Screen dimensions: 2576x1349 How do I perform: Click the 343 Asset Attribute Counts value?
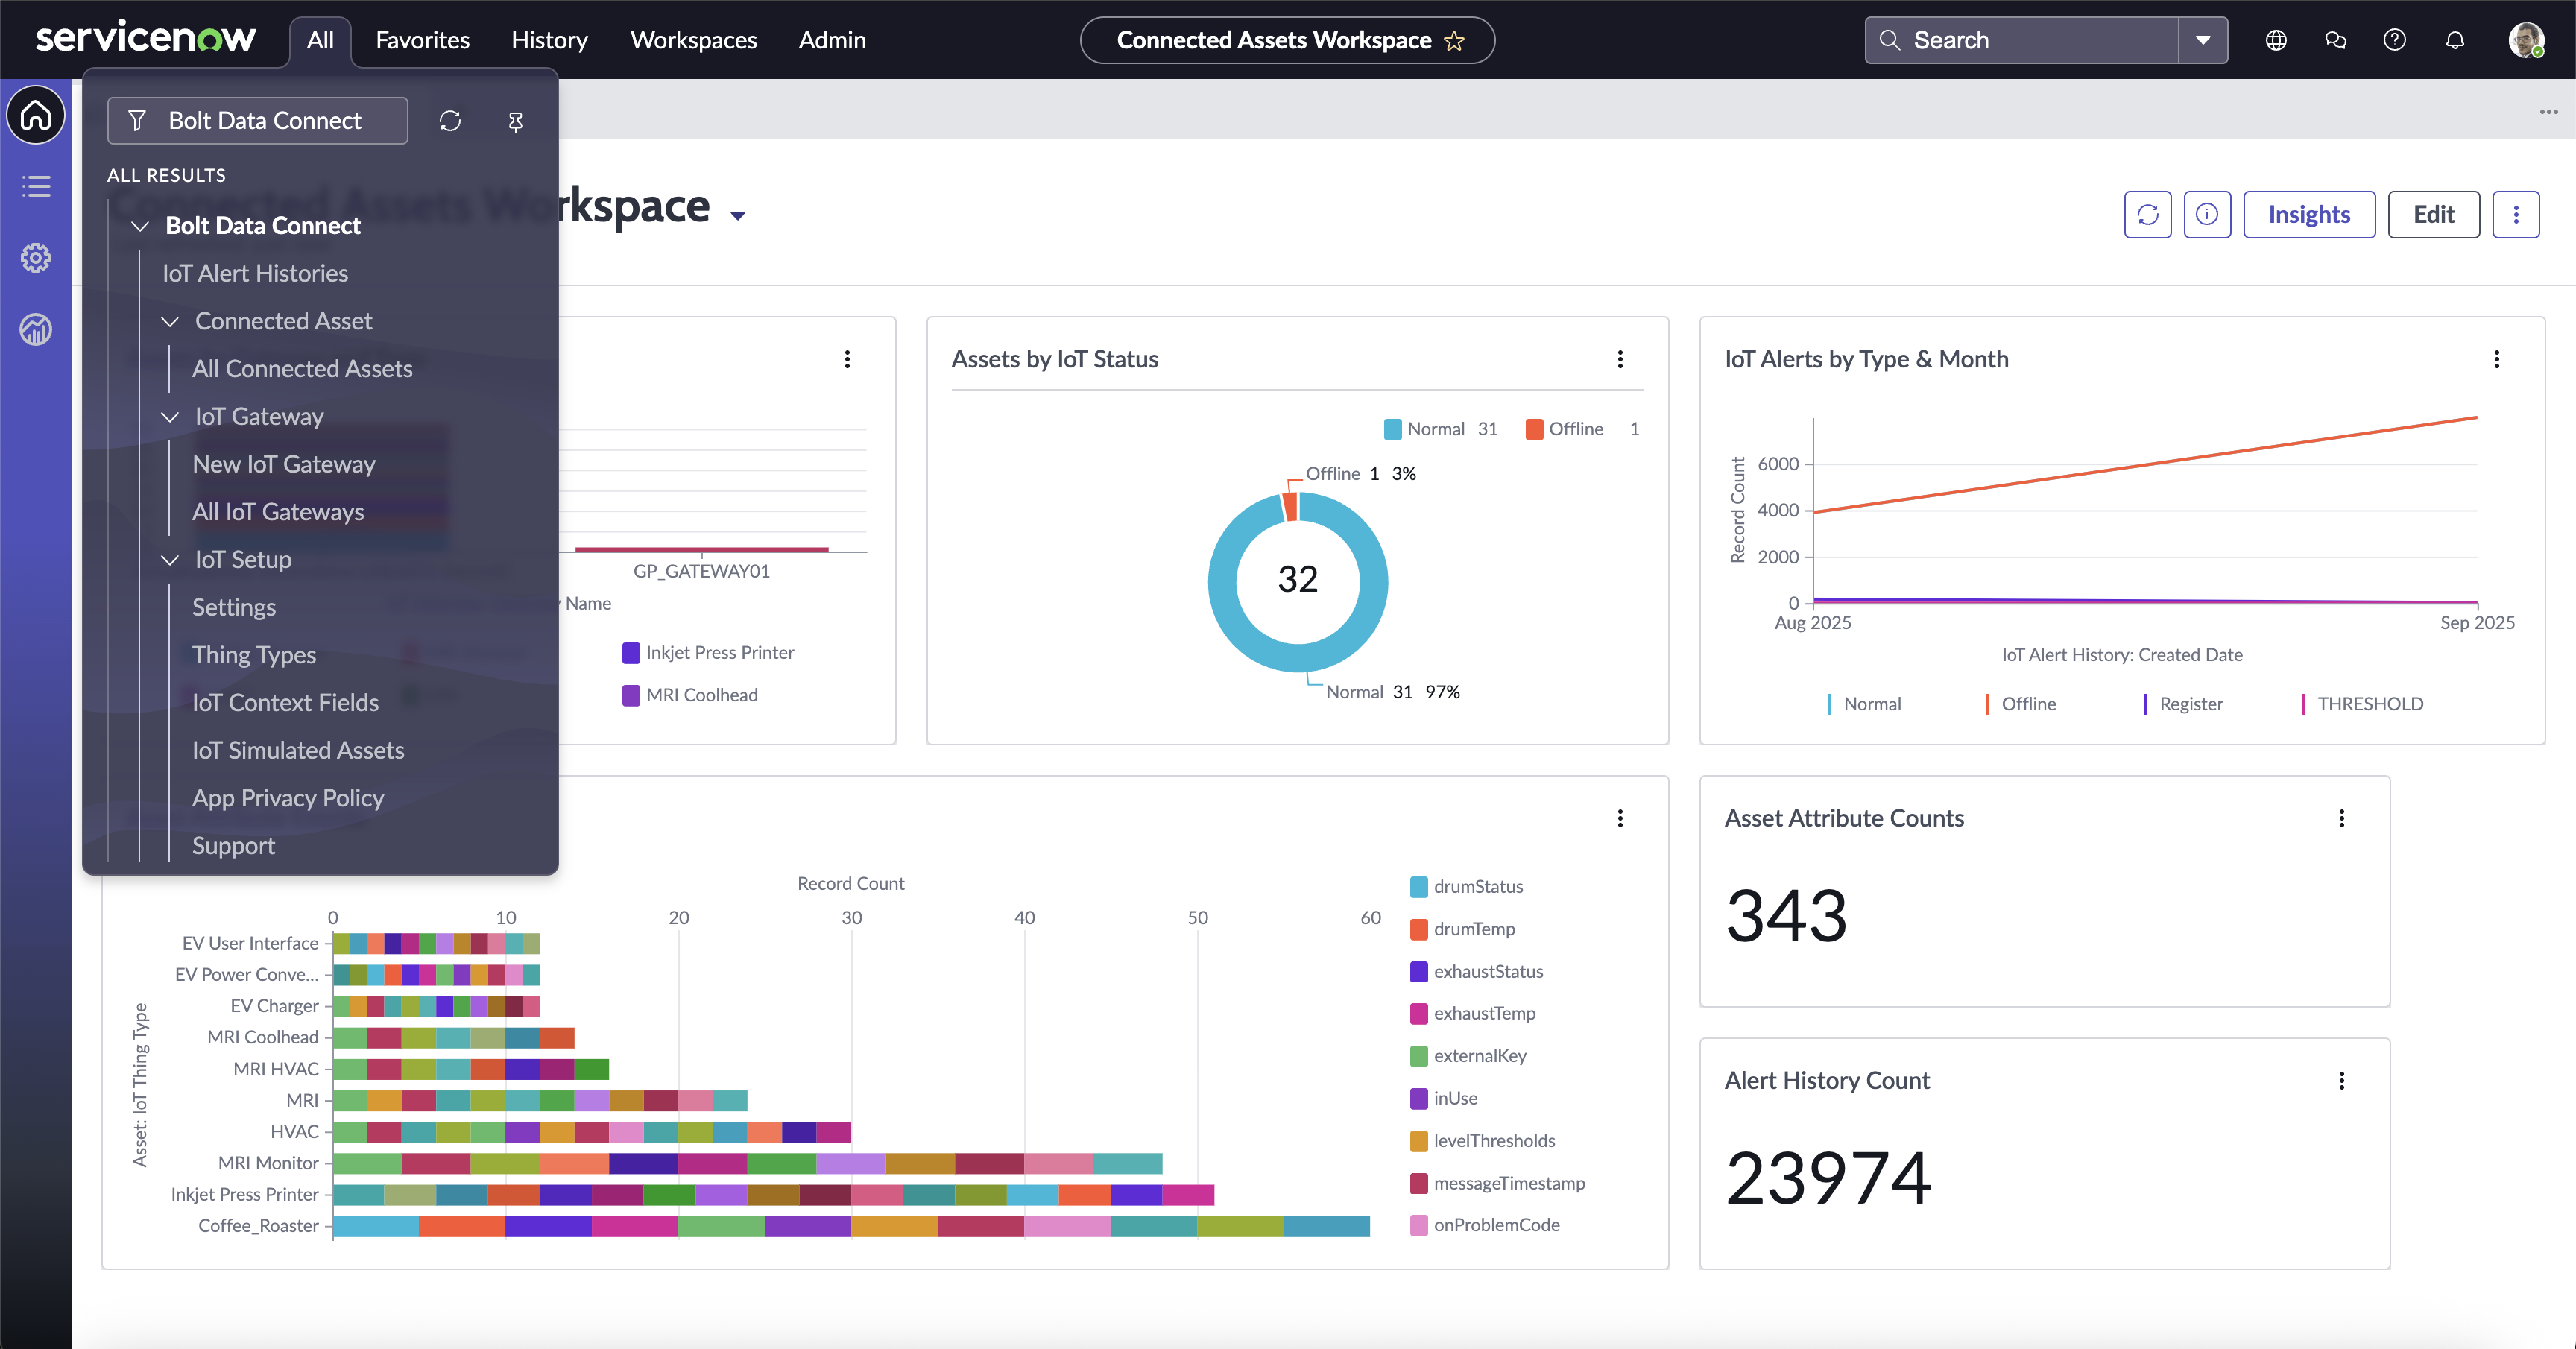click(x=1786, y=916)
